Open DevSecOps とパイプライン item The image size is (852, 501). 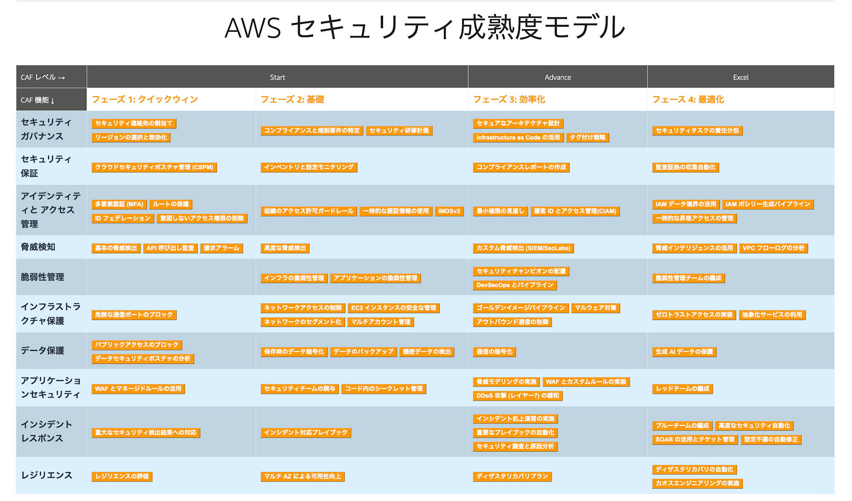click(515, 285)
